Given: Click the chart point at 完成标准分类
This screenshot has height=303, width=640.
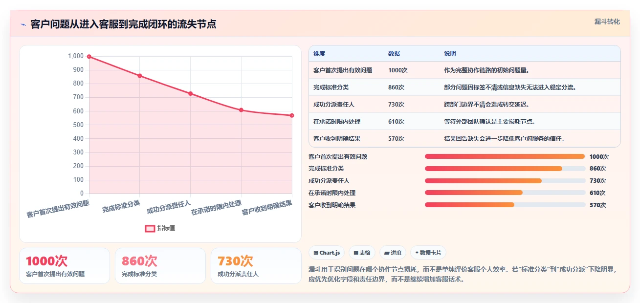Looking at the screenshot, I should coord(140,76).
